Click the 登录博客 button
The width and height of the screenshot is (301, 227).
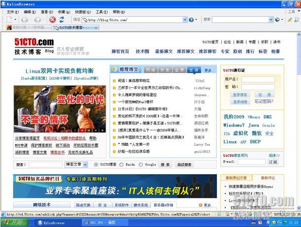(240, 95)
